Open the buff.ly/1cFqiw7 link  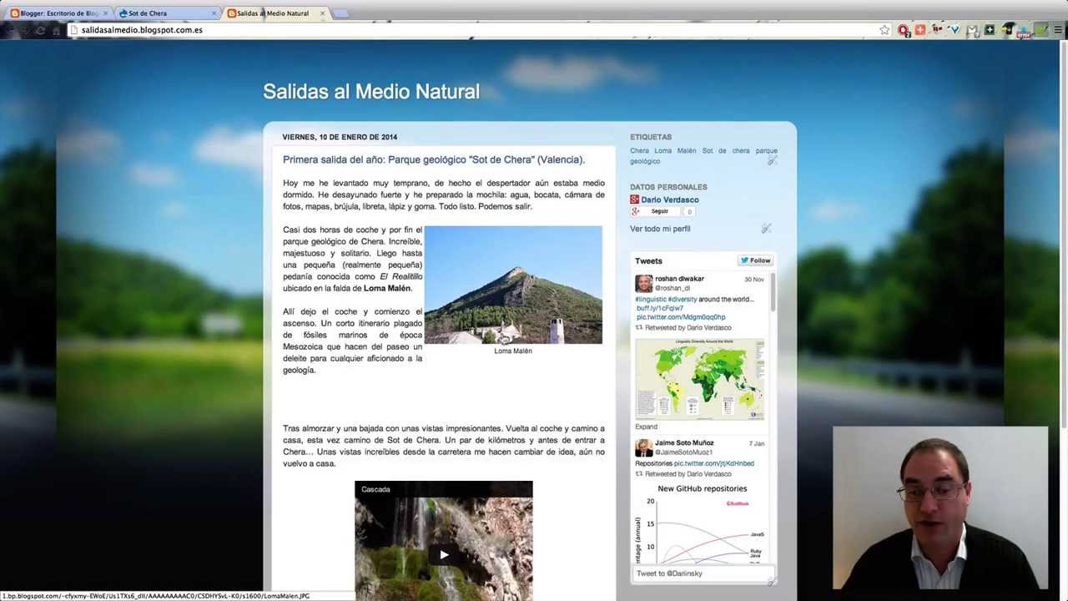[x=660, y=308]
